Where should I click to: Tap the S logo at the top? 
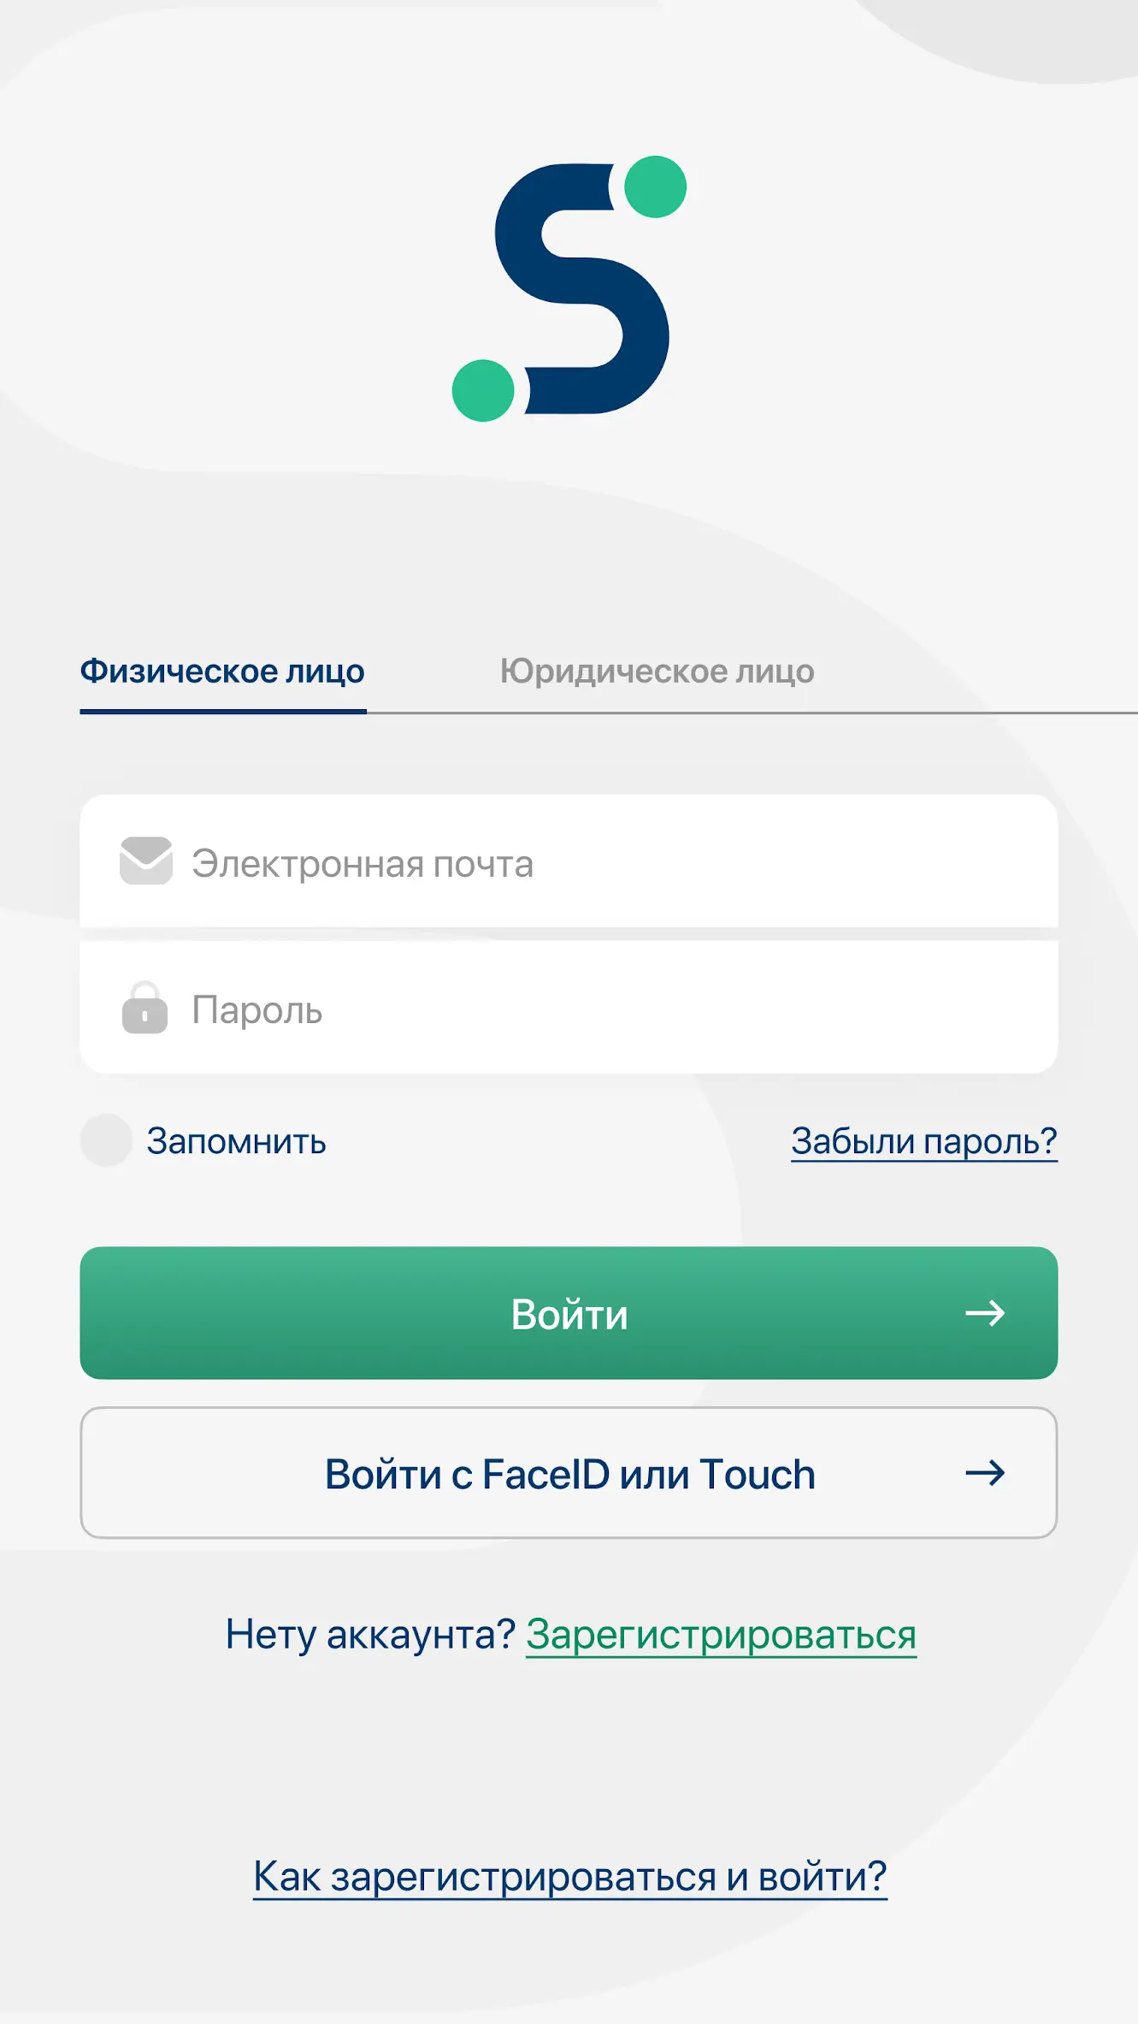[569, 288]
